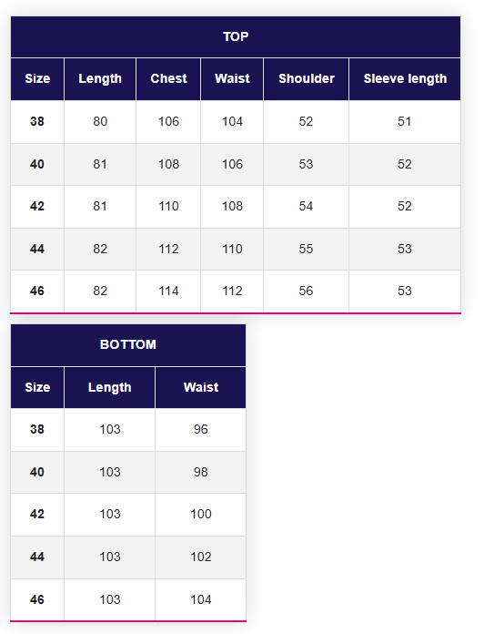Select size 40 in TOP table
The image size is (494, 634).
coord(37,165)
